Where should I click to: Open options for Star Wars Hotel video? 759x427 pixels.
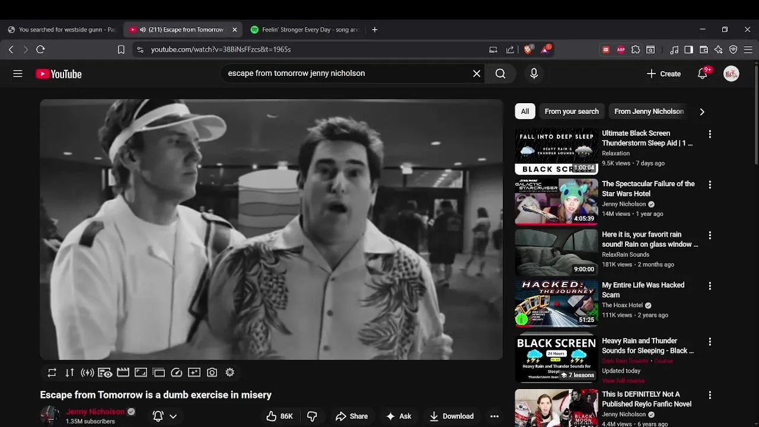pyautogui.click(x=710, y=185)
